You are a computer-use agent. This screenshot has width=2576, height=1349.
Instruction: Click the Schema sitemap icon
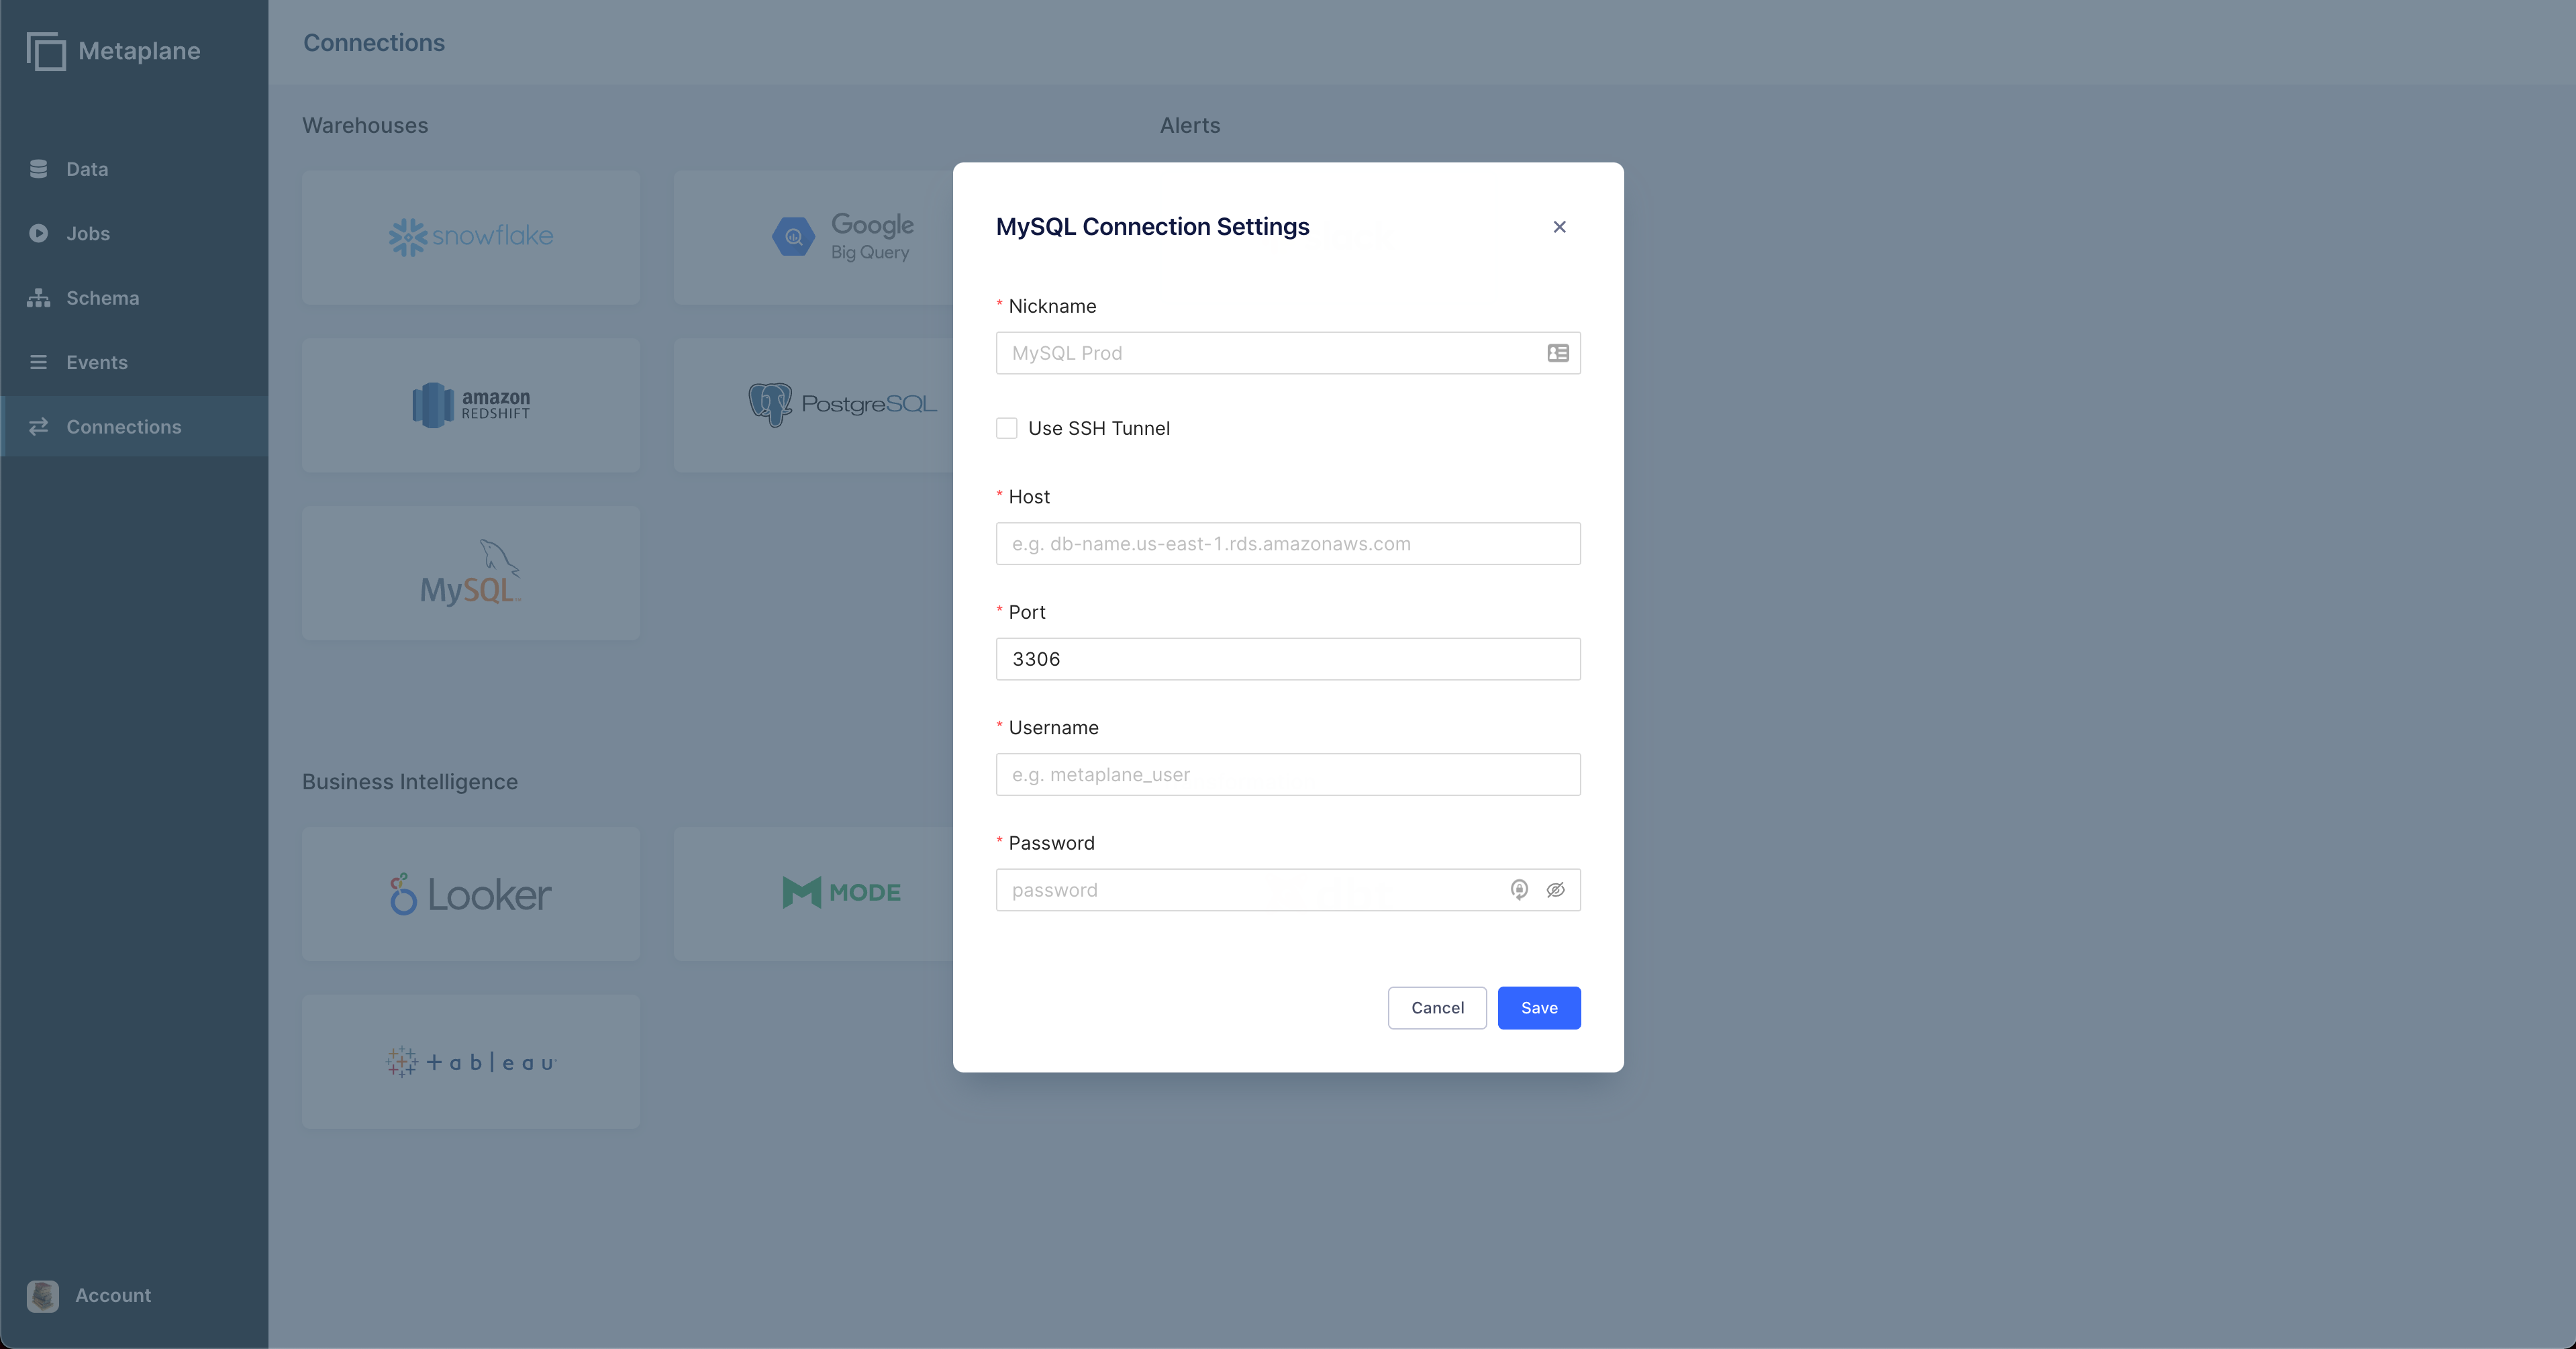pyautogui.click(x=38, y=298)
